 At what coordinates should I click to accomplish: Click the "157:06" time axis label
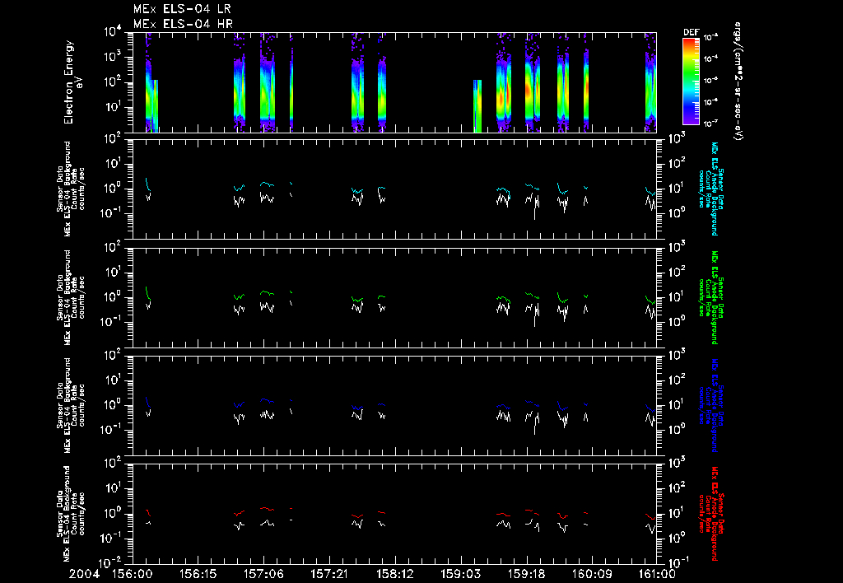263,575
